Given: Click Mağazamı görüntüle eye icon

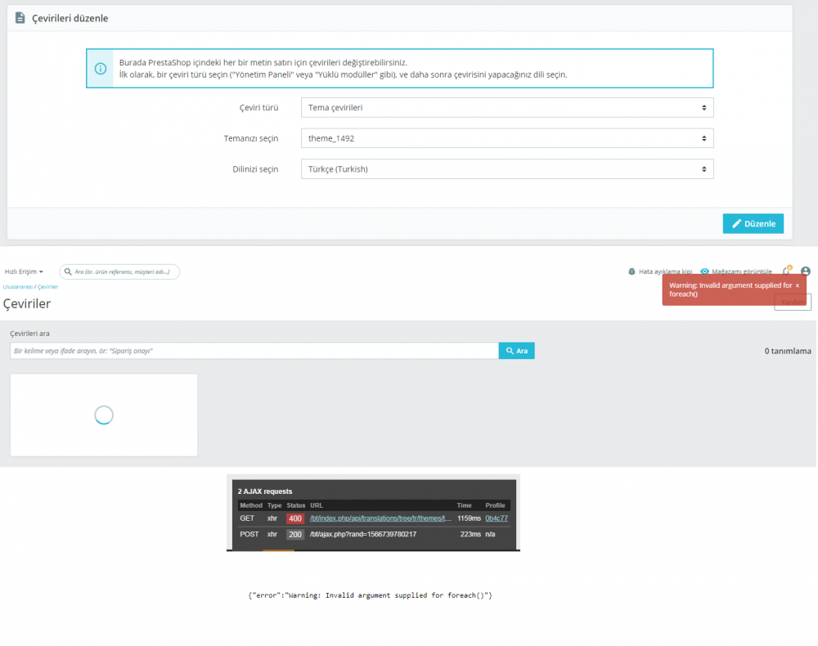Looking at the screenshot, I should coord(705,271).
